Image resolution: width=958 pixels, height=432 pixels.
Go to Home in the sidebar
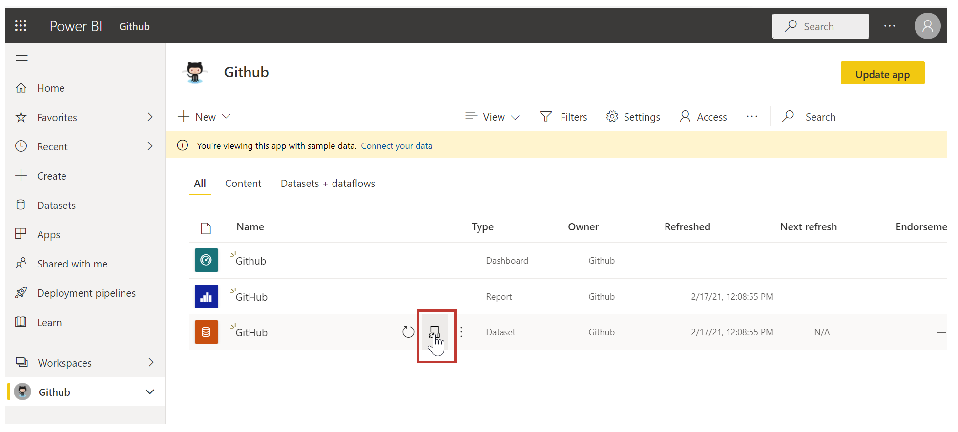coord(51,88)
